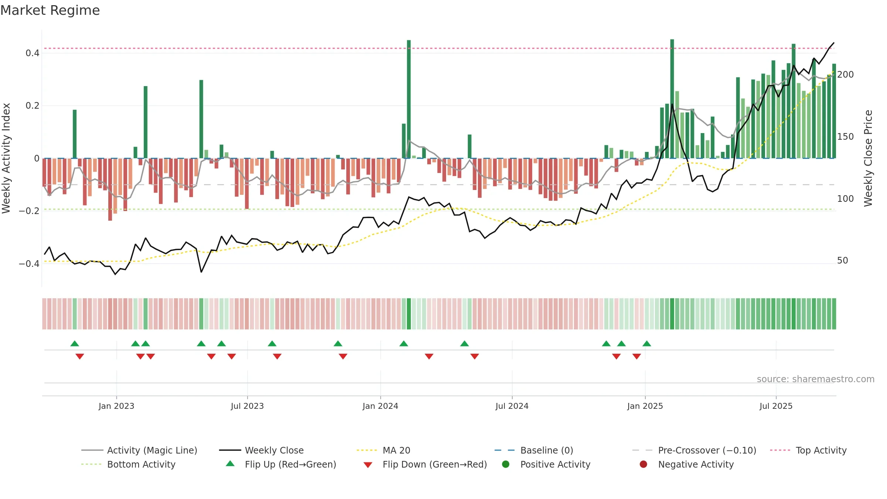Click the source: sharemaestro.com text
Screen dimensions: 887x499
(x=816, y=379)
